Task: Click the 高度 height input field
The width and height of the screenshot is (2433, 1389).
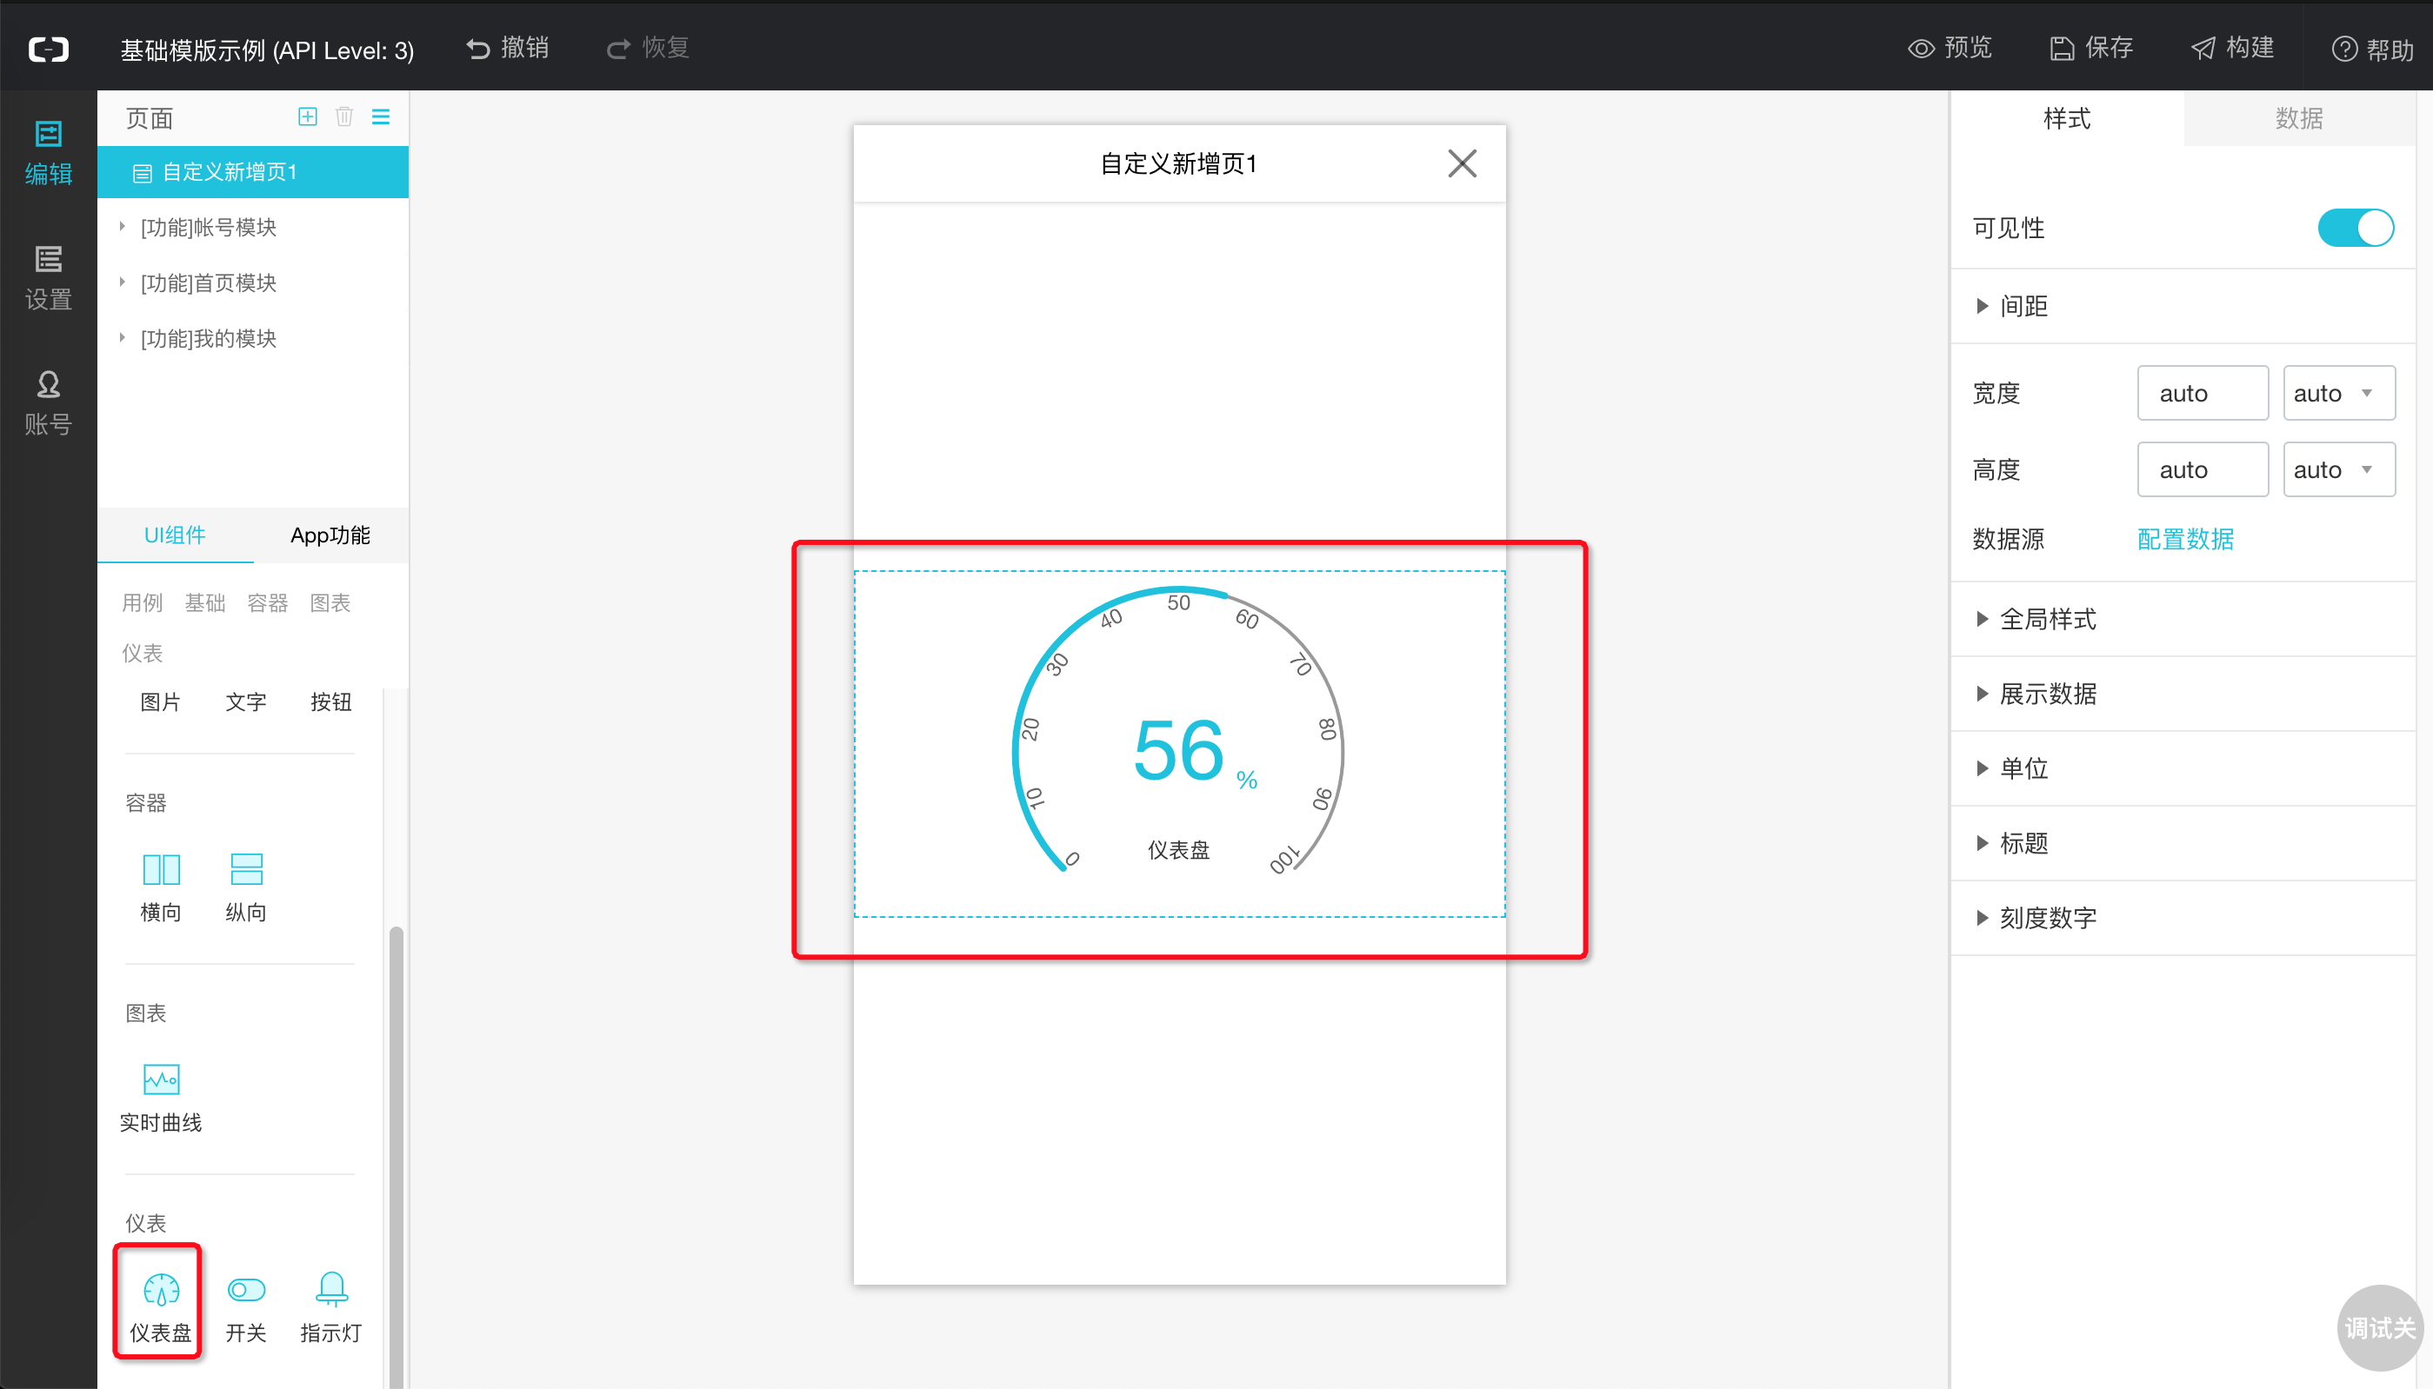Action: click(x=2202, y=469)
